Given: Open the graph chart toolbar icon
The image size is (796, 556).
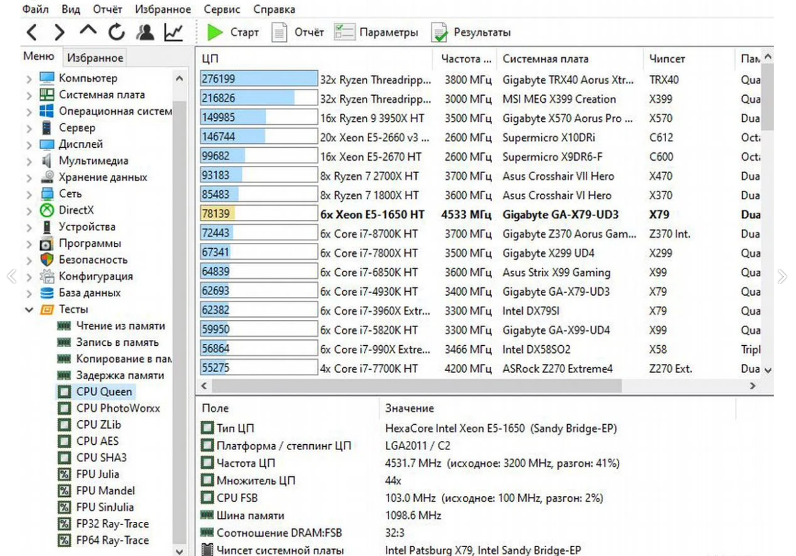Looking at the screenshot, I should [x=174, y=32].
